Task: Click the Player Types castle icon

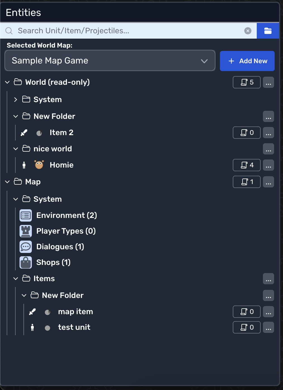Action: (x=26, y=231)
